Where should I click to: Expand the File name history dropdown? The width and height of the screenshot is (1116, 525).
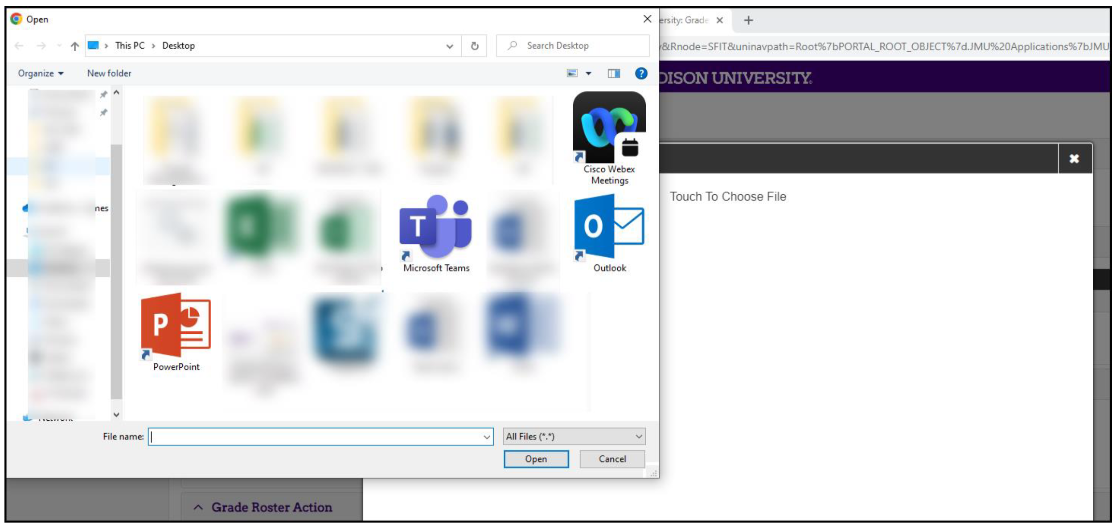pyautogui.click(x=487, y=437)
